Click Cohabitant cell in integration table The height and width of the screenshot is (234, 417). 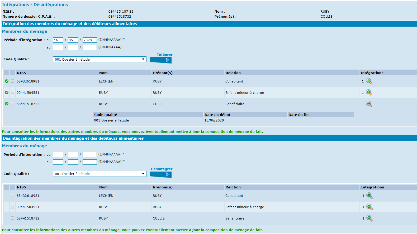234,81
